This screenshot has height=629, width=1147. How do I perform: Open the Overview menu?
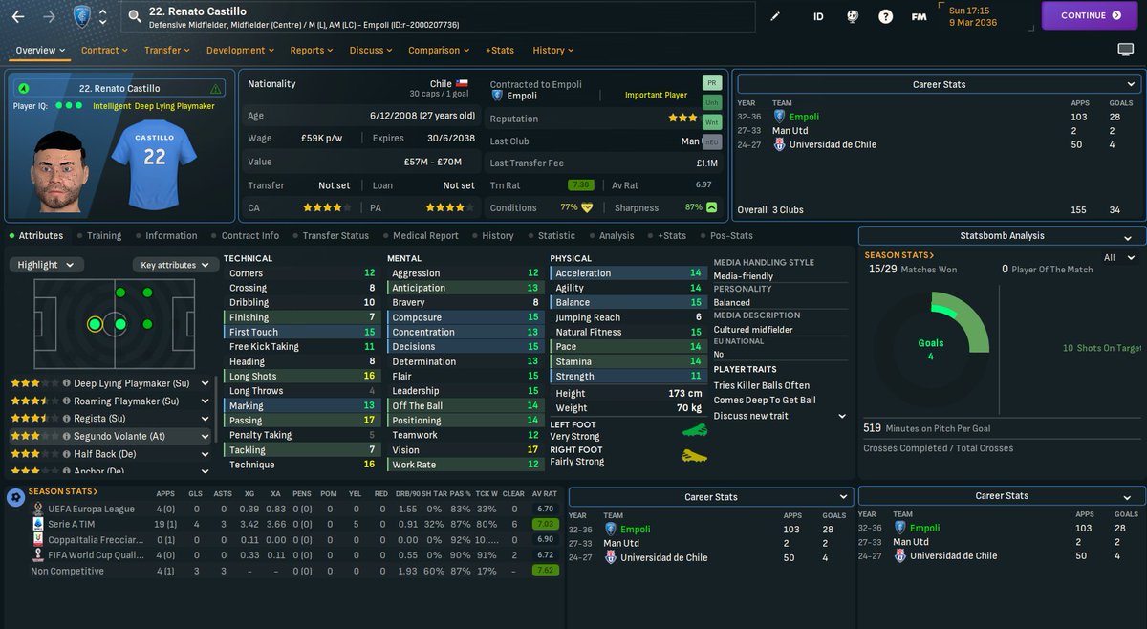point(40,50)
